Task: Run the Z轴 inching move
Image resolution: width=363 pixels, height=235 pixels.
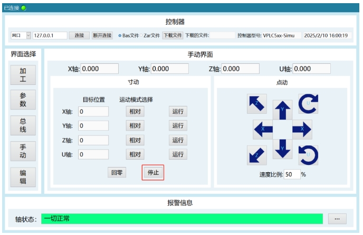Action: coord(178,140)
